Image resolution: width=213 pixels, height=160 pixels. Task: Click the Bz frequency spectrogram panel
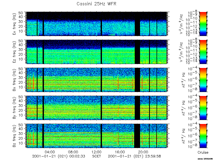point(97,136)
